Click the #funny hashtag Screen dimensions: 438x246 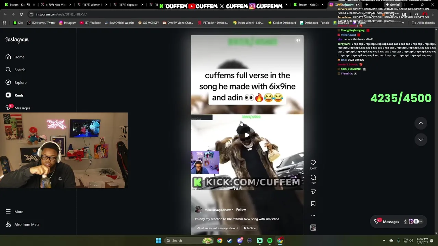(x=199, y=219)
